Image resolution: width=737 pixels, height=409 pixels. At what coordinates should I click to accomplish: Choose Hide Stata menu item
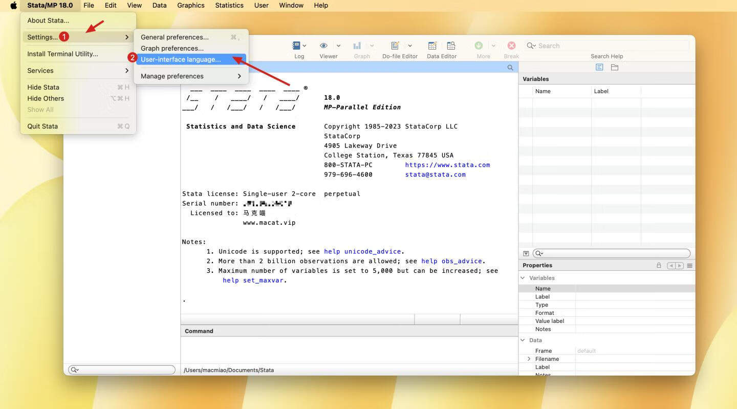tap(78, 87)
